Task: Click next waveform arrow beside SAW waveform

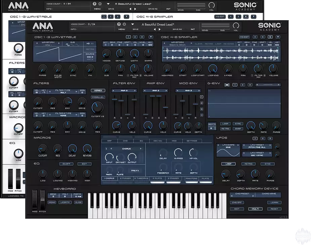Action: [59, 43]
